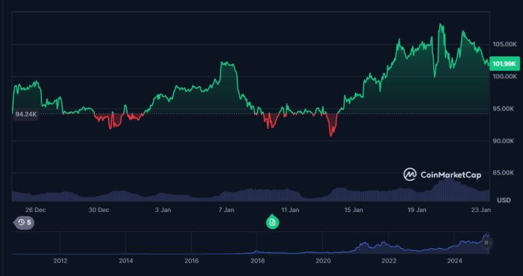Open the history badge showing 5
Viewport: 523px width, 276px height.
pyautogui.click(x=24, y=222)
